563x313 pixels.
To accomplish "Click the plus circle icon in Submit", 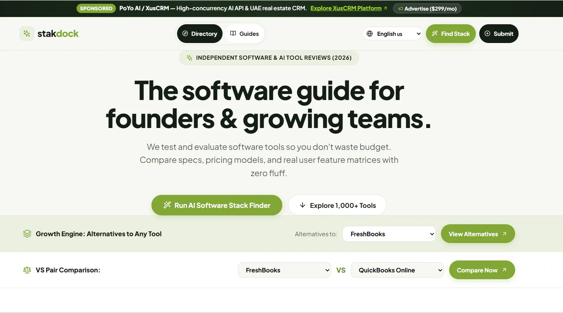I will [x=487, y=33].
